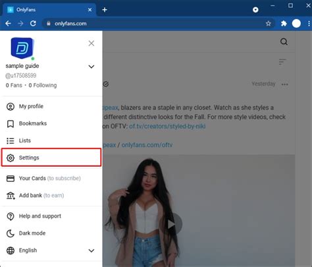Click the @u17508599 username

coord(21,76)
